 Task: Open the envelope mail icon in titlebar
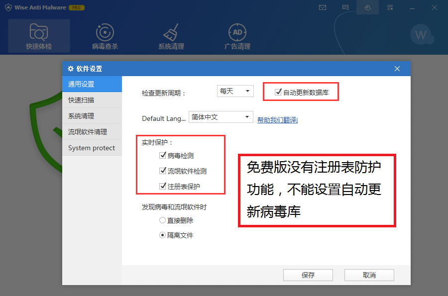pos(323,7)
